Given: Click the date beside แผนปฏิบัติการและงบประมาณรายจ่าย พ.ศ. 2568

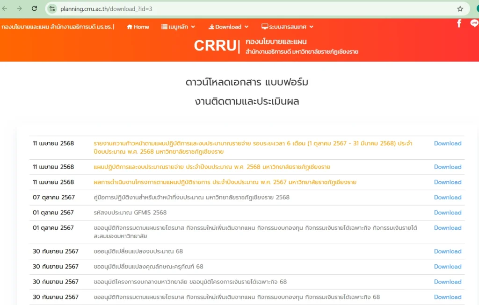Looking at the screenshot, I should tap(53, 167).
